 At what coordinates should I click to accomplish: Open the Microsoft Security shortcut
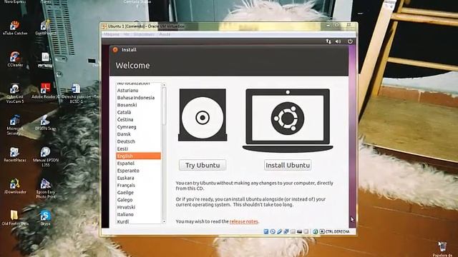pyautogui.click(x=14, y=126)
